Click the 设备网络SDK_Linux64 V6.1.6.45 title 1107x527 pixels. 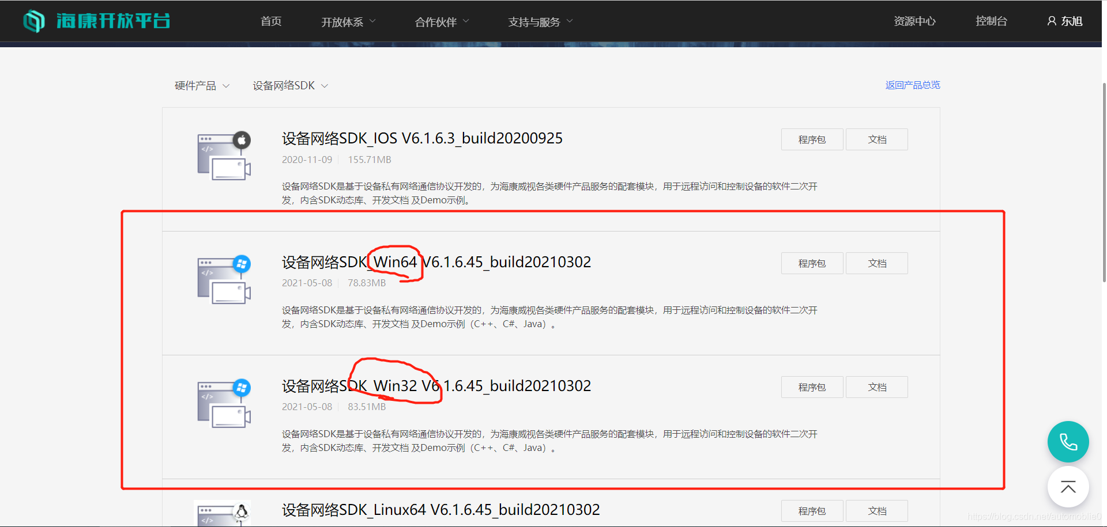[x=440, y=510]
